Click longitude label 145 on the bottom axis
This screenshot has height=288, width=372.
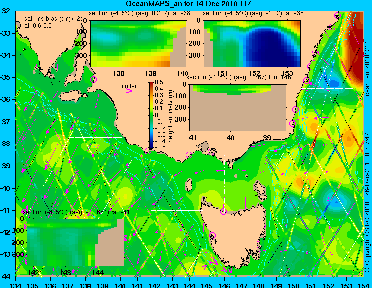coord(207,286)
